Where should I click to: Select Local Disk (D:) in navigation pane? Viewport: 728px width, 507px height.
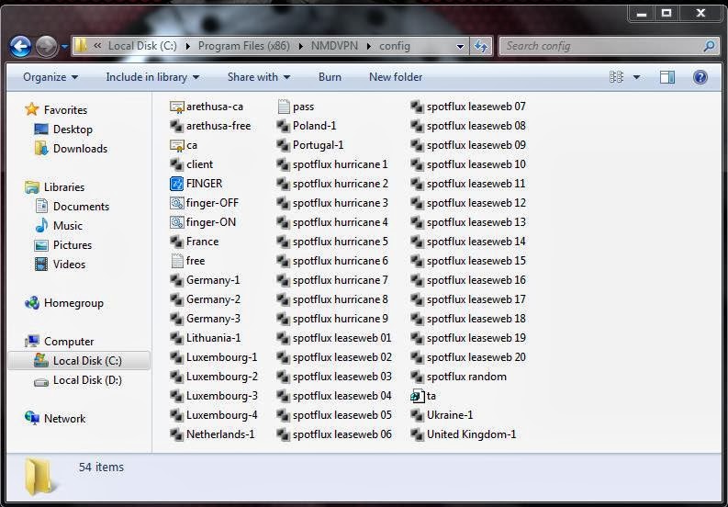coord(88,380)
